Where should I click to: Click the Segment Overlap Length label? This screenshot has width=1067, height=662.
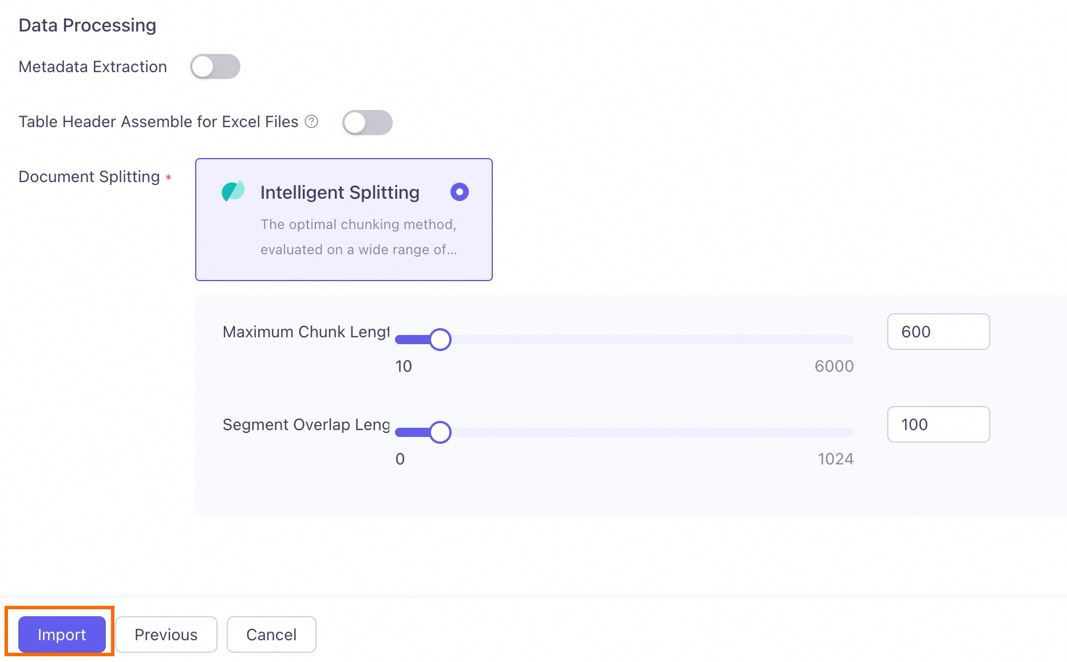click(306, 424)
